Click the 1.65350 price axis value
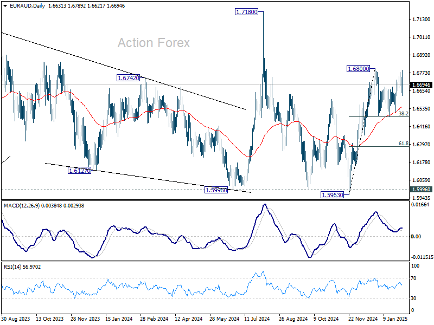 click(422, 109)
